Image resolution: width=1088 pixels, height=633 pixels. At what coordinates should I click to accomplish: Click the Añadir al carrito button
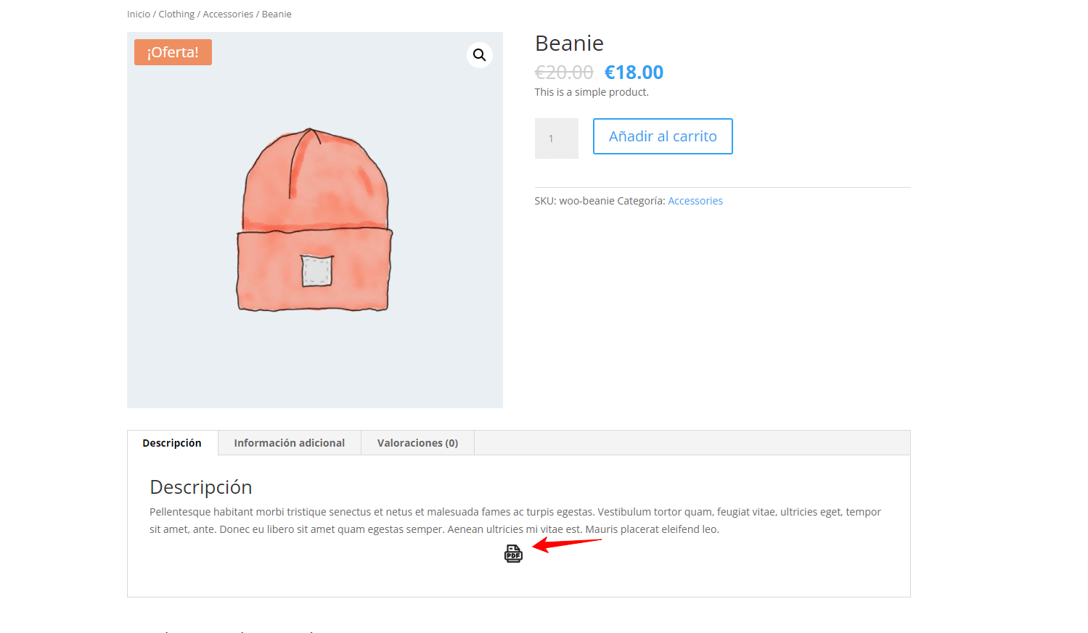click(x=663, y=136)
